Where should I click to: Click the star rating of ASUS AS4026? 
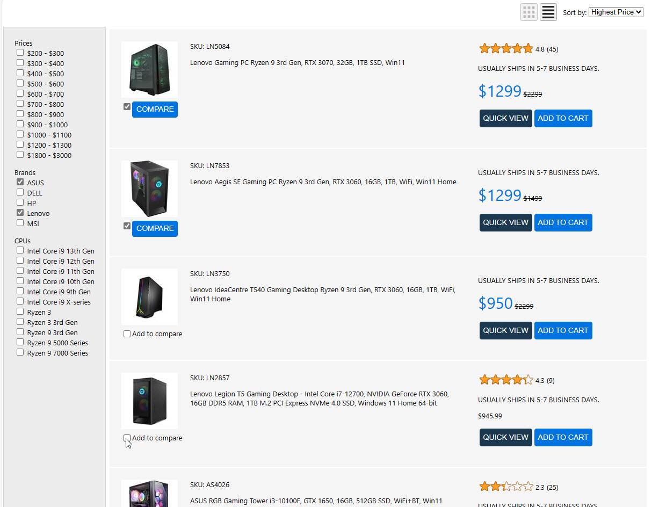[505, 487]
